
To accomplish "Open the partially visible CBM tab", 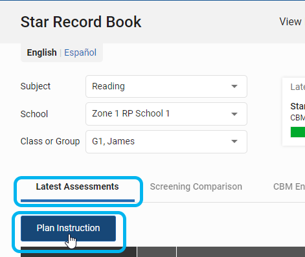I will [289, 187].
